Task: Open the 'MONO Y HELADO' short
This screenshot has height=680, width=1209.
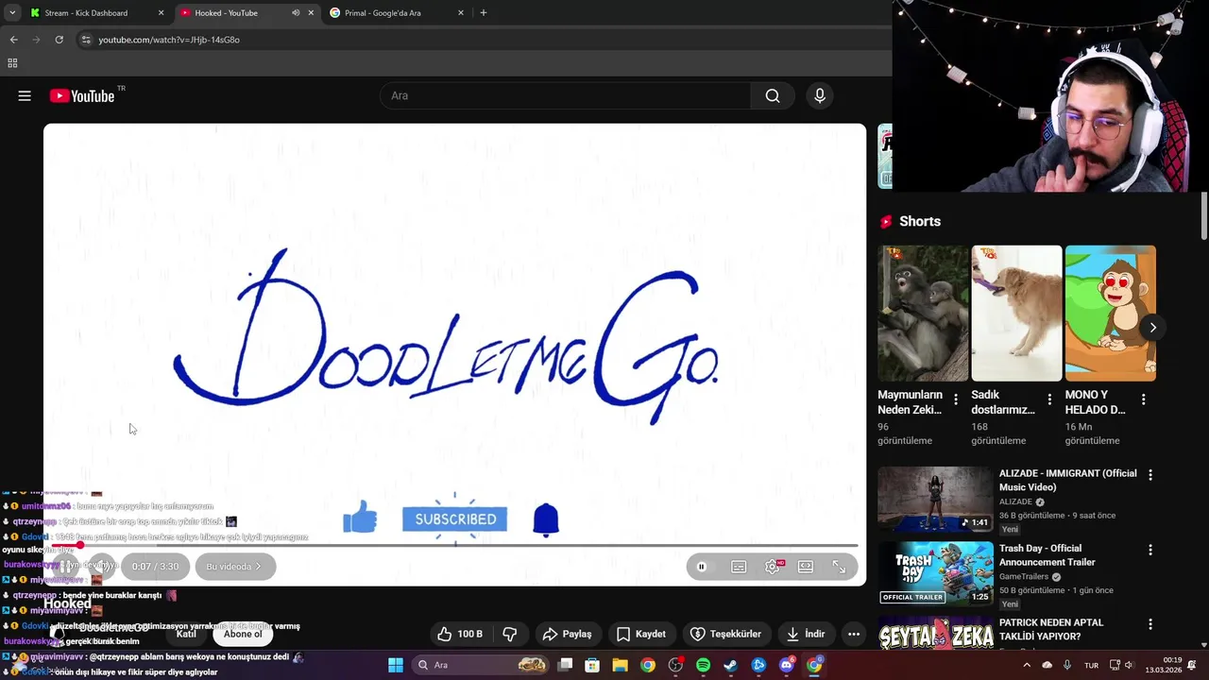Action: point(1110,313)
